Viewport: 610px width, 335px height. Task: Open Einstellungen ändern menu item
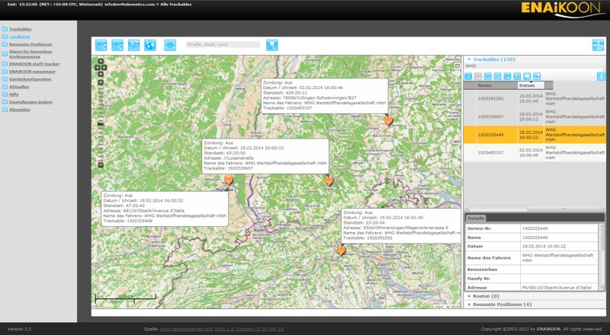(x=31, y=102)
